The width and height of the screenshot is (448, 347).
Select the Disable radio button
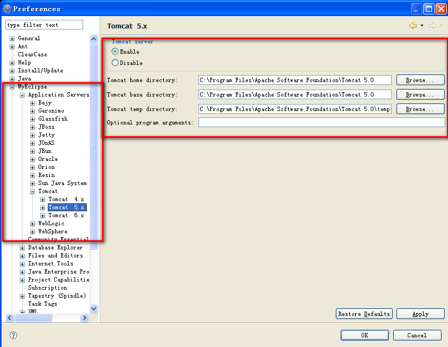point(115,63)
